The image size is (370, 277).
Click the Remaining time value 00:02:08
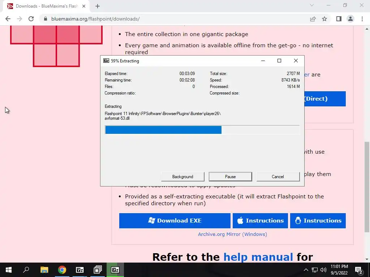tap(187, 80)
